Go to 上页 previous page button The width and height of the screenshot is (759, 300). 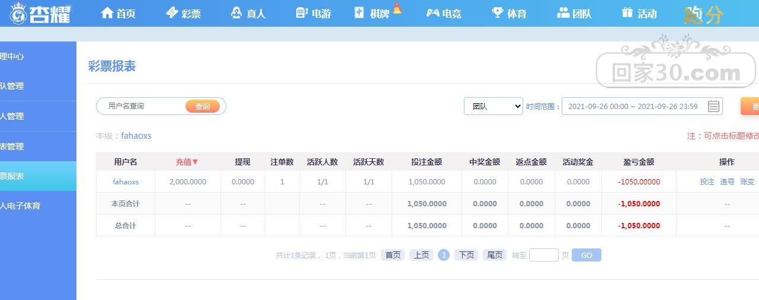pos(421,255)
